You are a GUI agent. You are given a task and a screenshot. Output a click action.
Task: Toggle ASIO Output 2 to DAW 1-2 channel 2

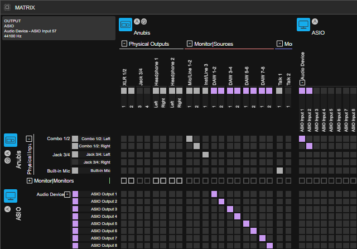point(221,202)
